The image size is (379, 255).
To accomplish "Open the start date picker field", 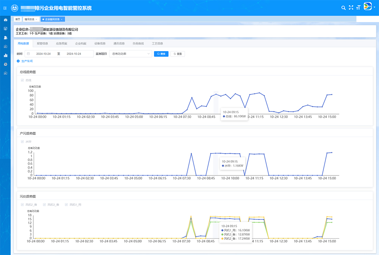I will 42,54.
